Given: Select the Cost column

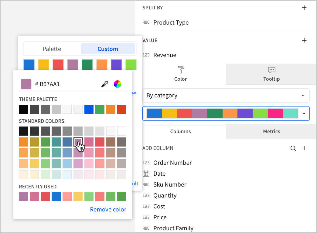Looking at the screenshot, I should [x=159, y=206].
